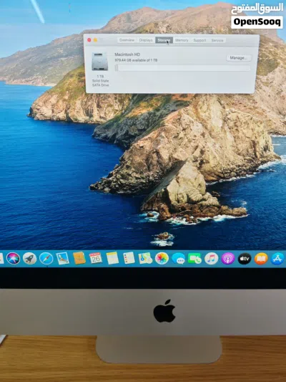Open FaceTime green video icon

pyautogui.click(x=194, y=259)
